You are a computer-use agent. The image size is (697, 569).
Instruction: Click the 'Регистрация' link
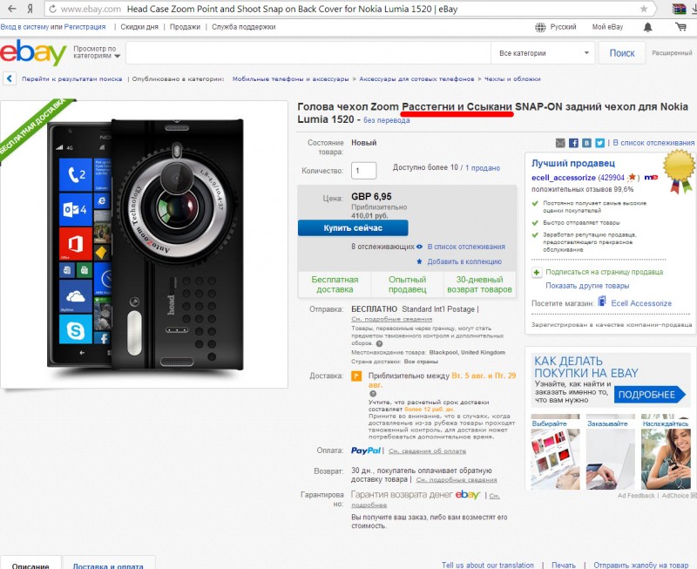pos(85,27)
